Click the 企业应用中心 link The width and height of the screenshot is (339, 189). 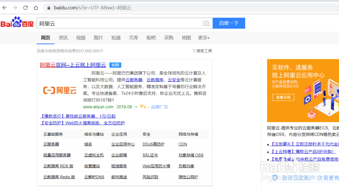(x=123, y=144)
